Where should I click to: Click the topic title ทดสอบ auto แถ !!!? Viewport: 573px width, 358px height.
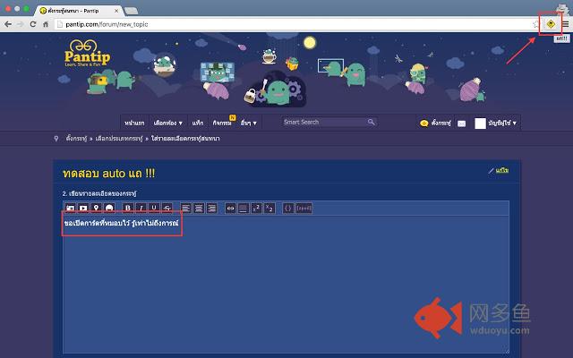pyautogui.click(x=109, y=173)
